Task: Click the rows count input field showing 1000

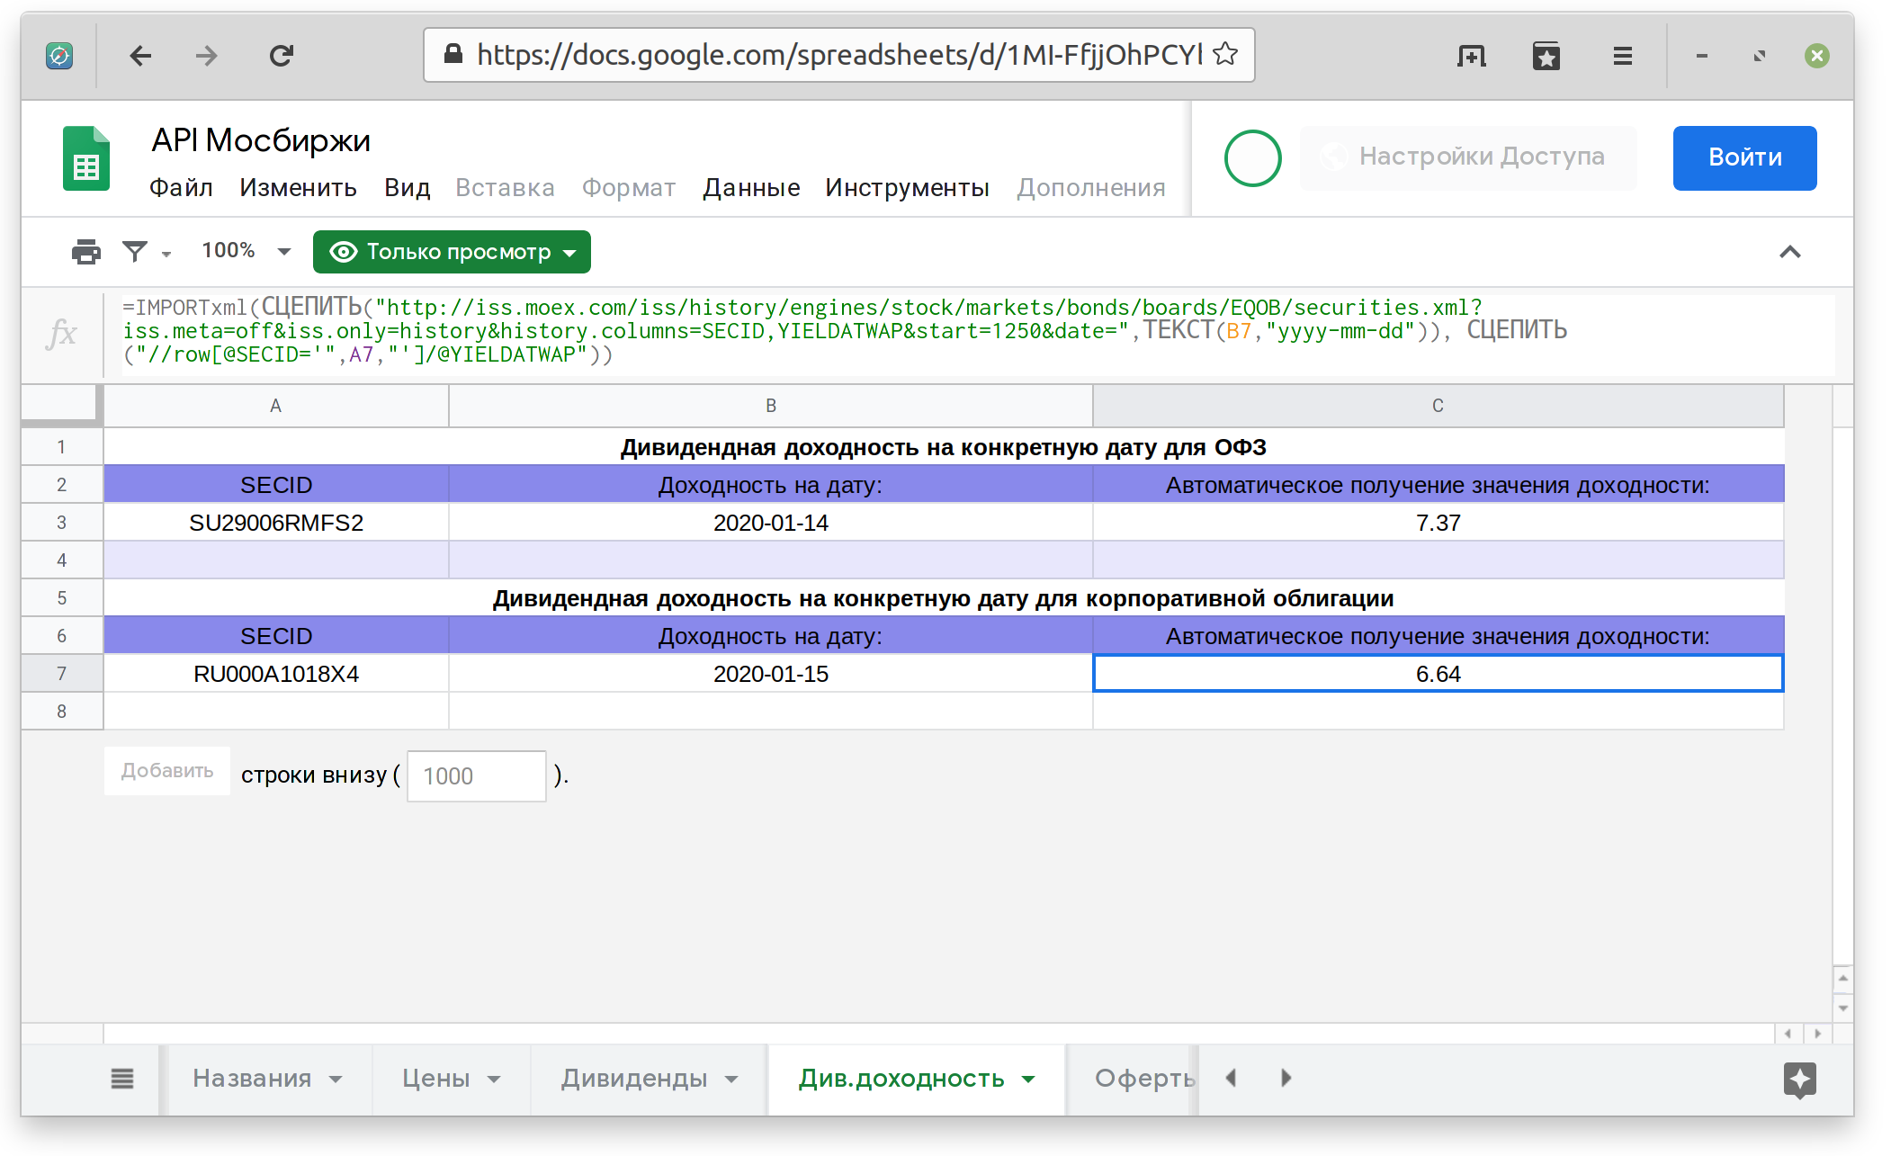Action: pos(476,775)
